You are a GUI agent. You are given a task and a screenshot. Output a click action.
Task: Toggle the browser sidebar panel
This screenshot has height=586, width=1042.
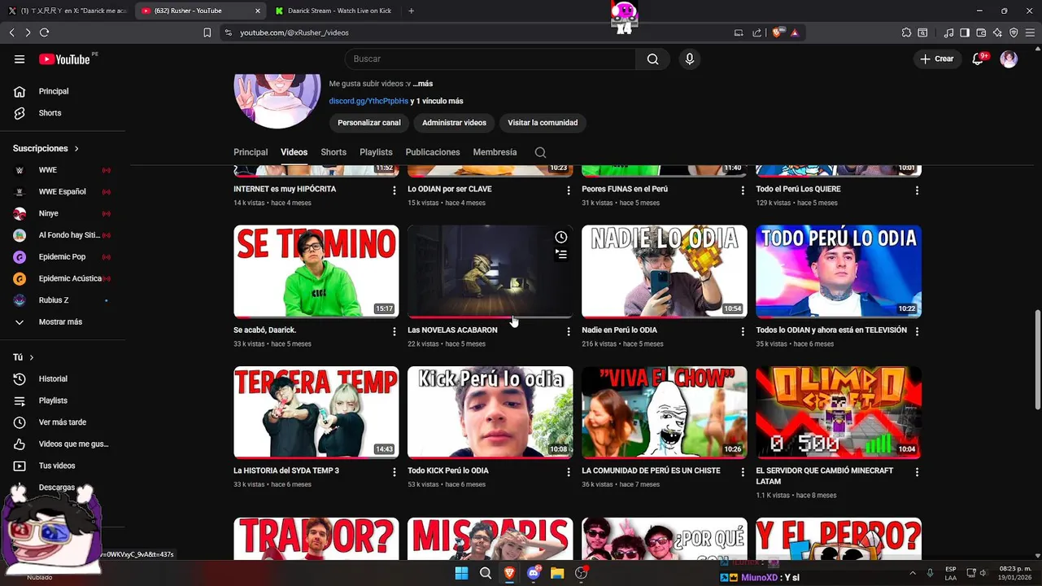965,33
